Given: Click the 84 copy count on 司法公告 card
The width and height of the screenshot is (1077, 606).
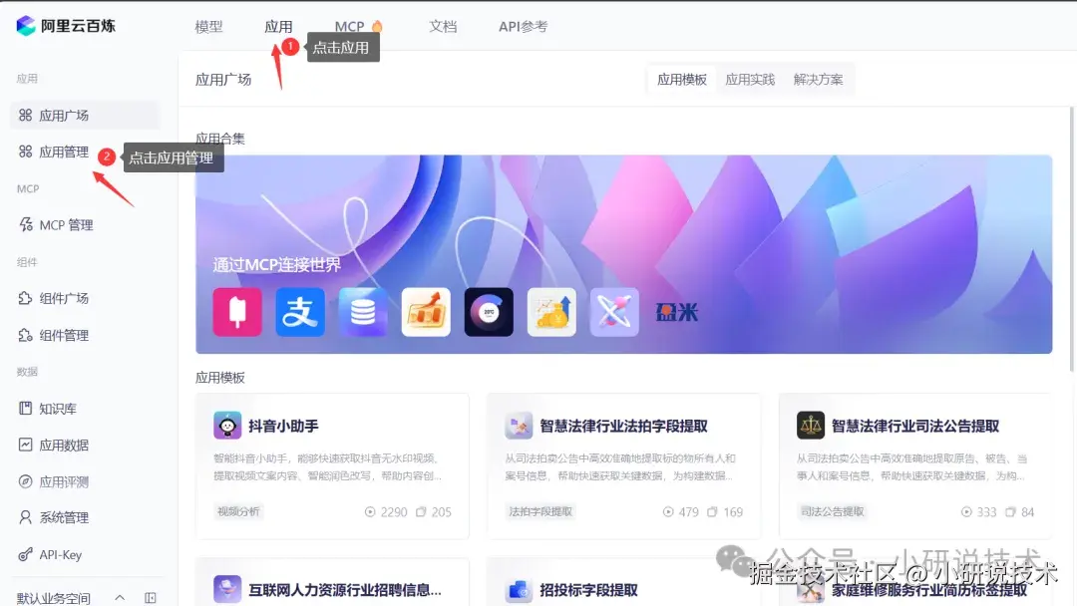Looking at the screenshot, I should [x=1019, y=512].
